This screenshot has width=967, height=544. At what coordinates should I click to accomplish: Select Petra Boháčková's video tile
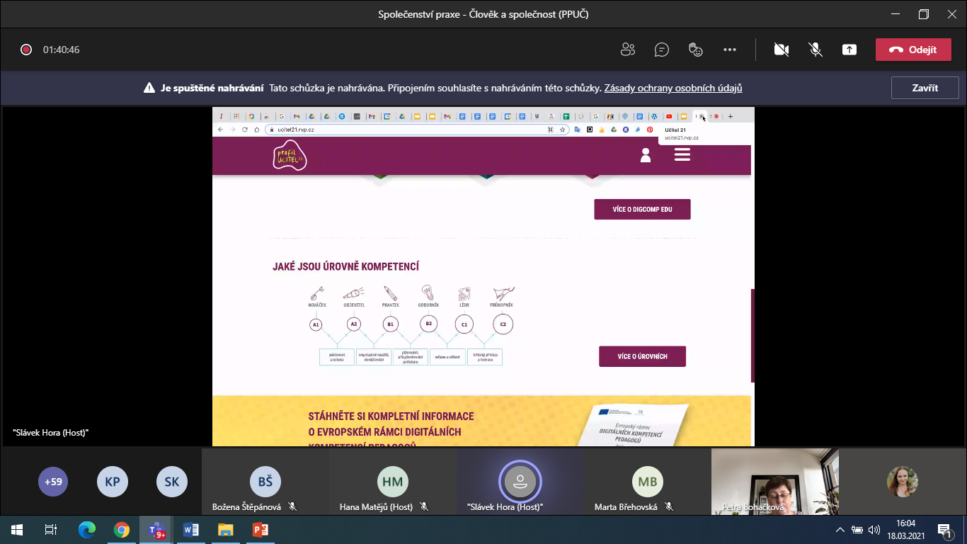point(774,482)
